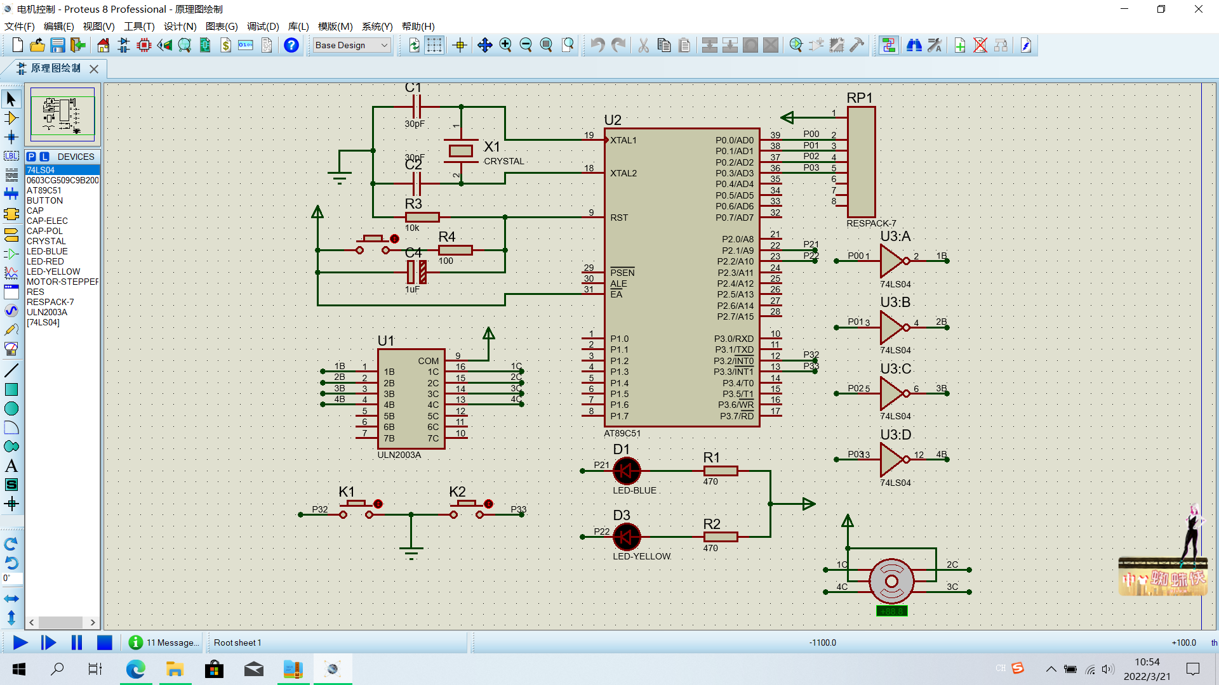Image resolution: width=1219 pixels, height=685 pixels.
Task: Close the 原理图绘制 tab
Action: coord(94,68)
